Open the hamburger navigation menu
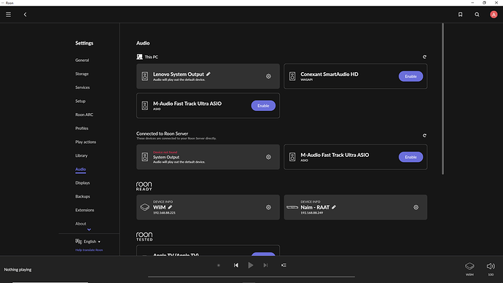This screenshot has height=283, width=503. click(x=8, y=15)
